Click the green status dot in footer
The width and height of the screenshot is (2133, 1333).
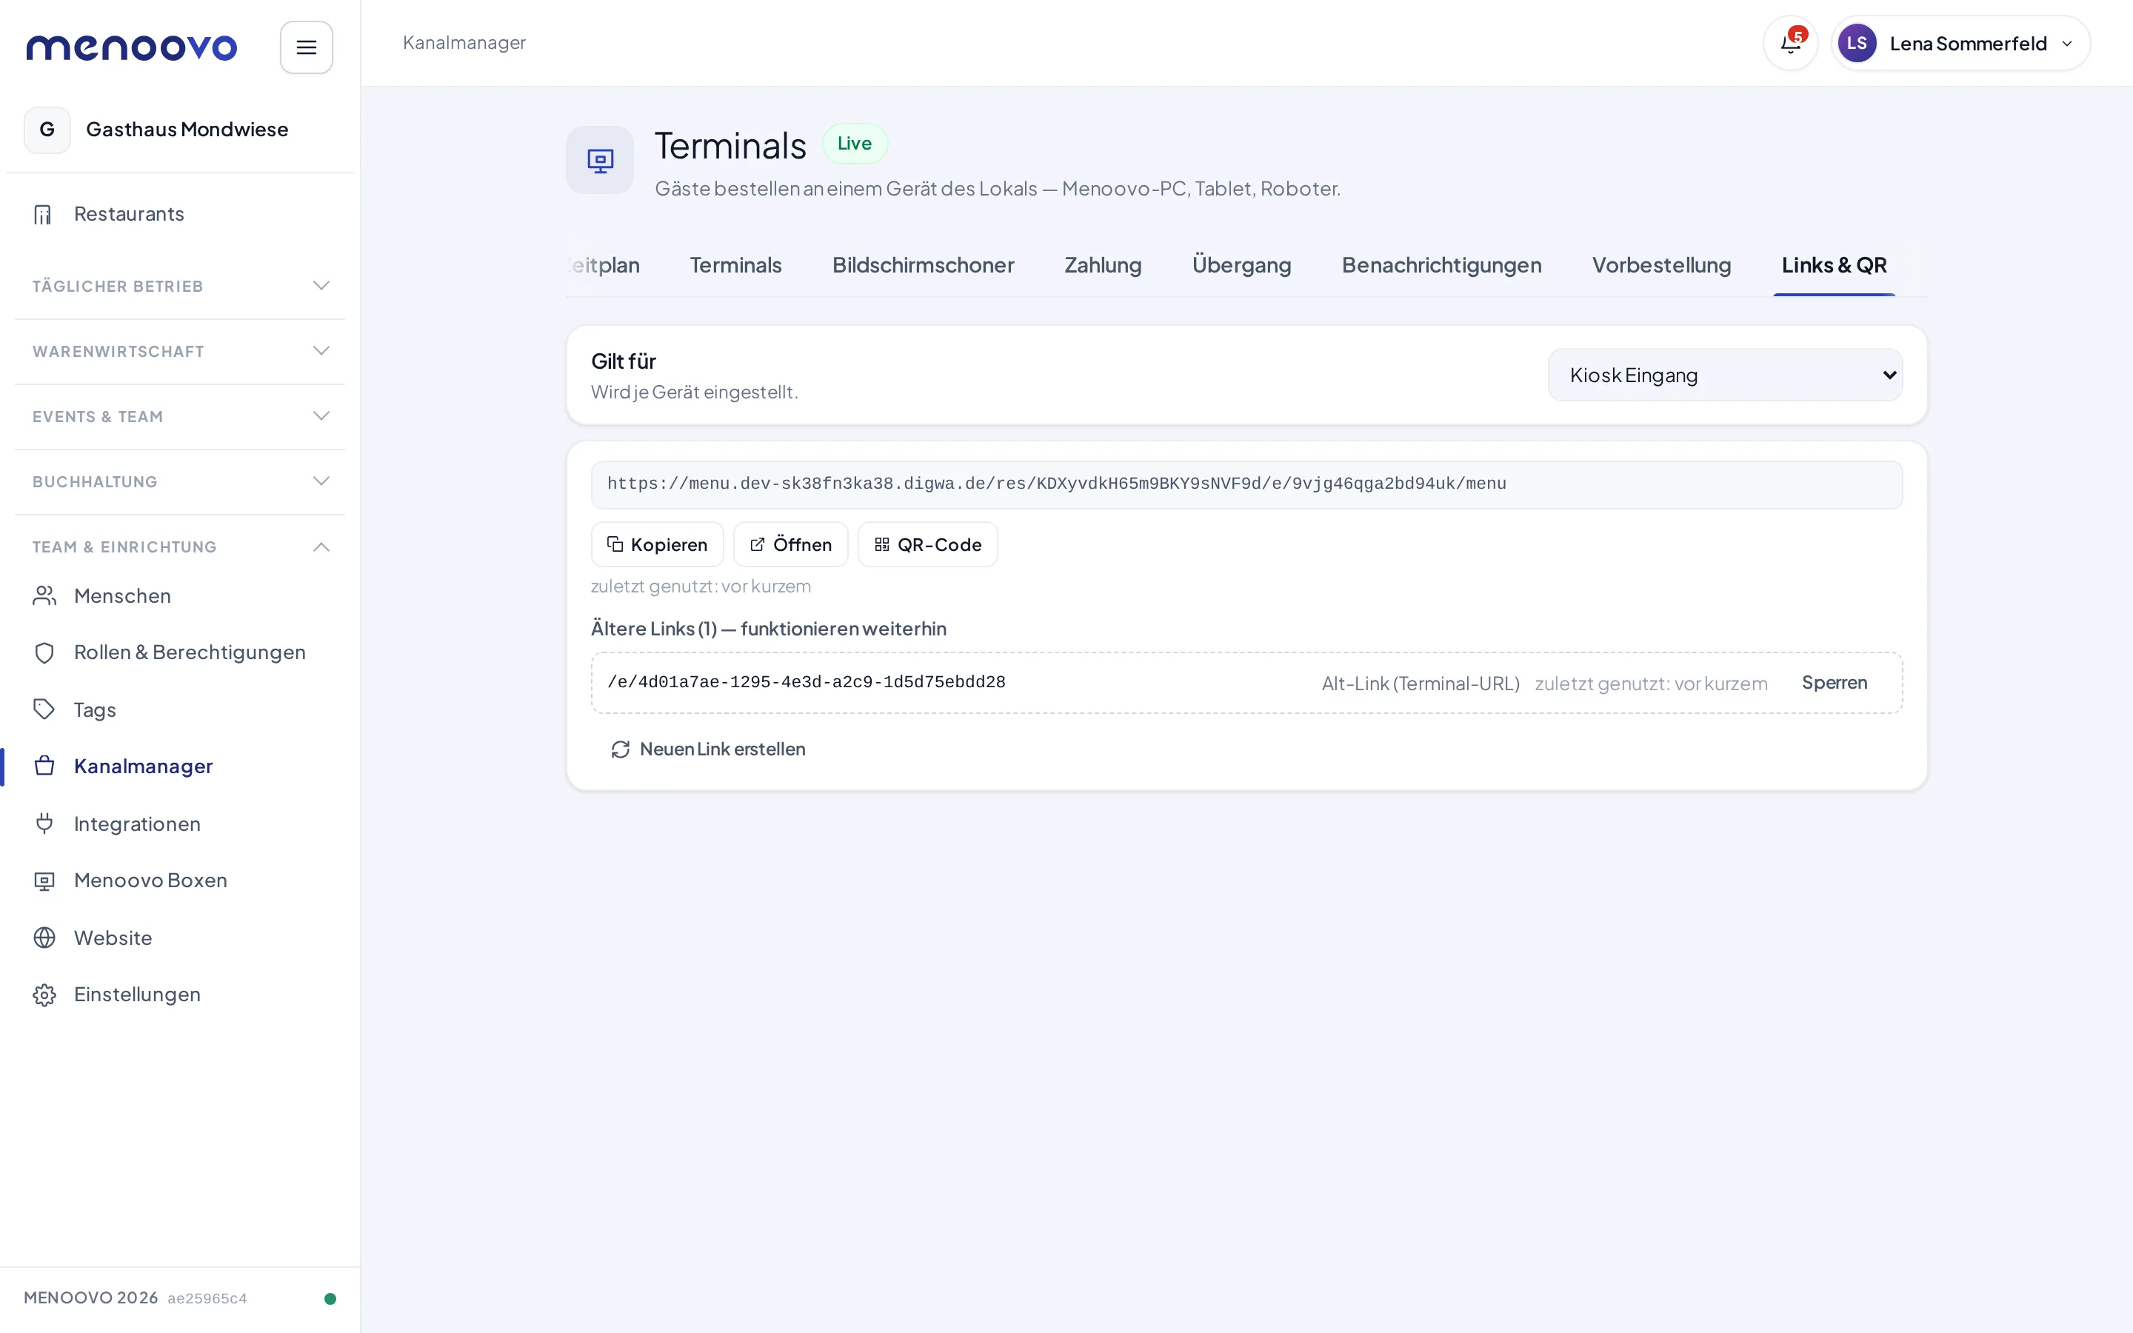point(330,1297)
